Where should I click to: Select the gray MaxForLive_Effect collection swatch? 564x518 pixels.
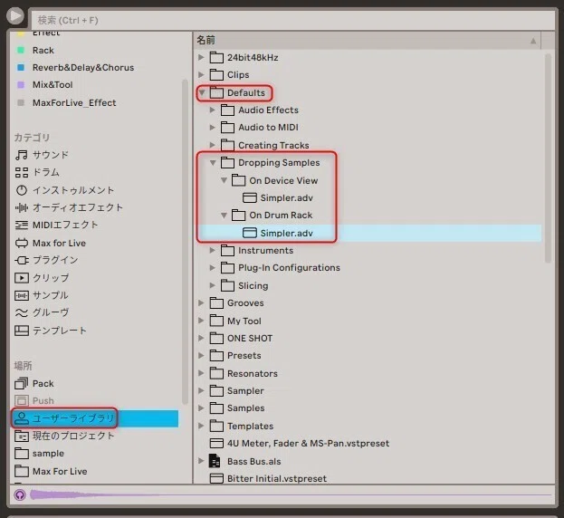21,102
